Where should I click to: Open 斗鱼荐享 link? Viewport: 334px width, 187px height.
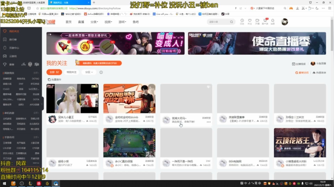tap(318, 63)
